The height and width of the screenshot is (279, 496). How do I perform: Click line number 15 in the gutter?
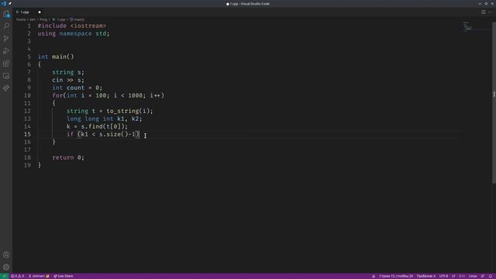(27, 134)
